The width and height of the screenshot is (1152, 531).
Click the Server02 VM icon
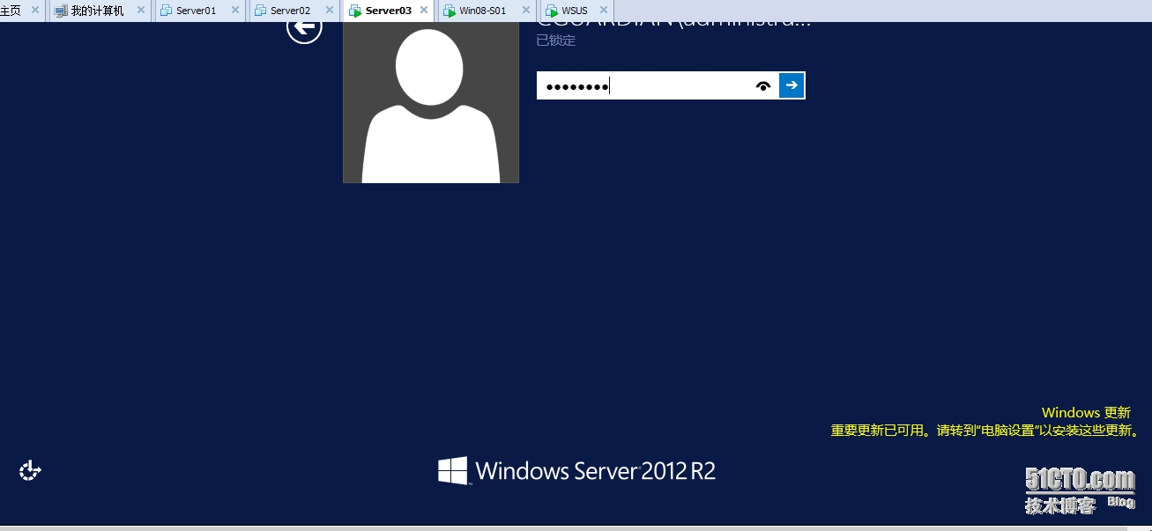(261, 11)
